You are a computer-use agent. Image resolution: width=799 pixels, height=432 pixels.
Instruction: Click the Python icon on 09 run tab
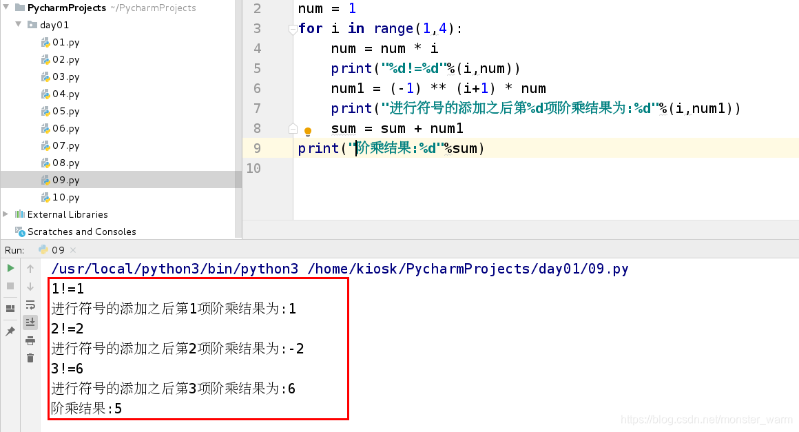click(43, 249)
